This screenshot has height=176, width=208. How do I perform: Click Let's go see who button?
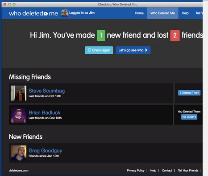133,50
